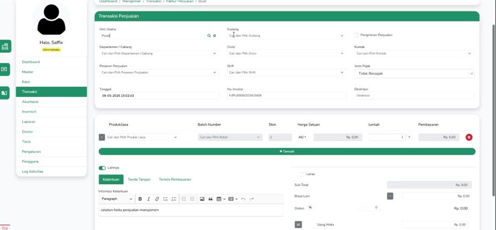The height and width of the screenshot is (230, 496).
Task: Check the Pengiriman Penjualan checkbox
Action: point(357,35)
